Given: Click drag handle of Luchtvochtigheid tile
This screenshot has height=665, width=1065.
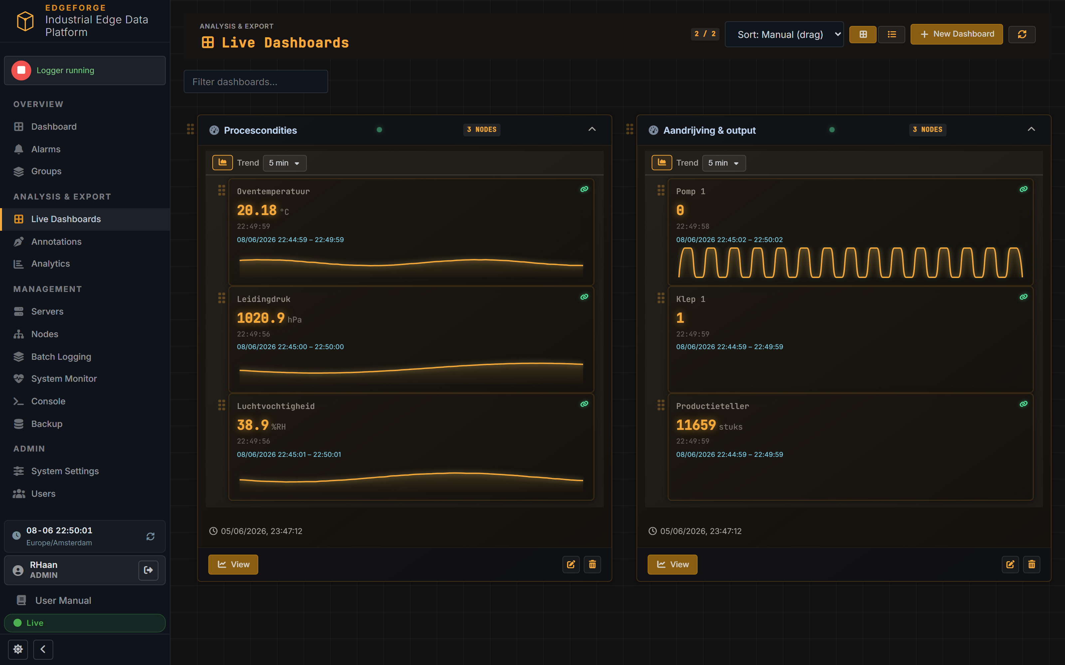Looking at the screenshot, I should [x=221, y=405].
